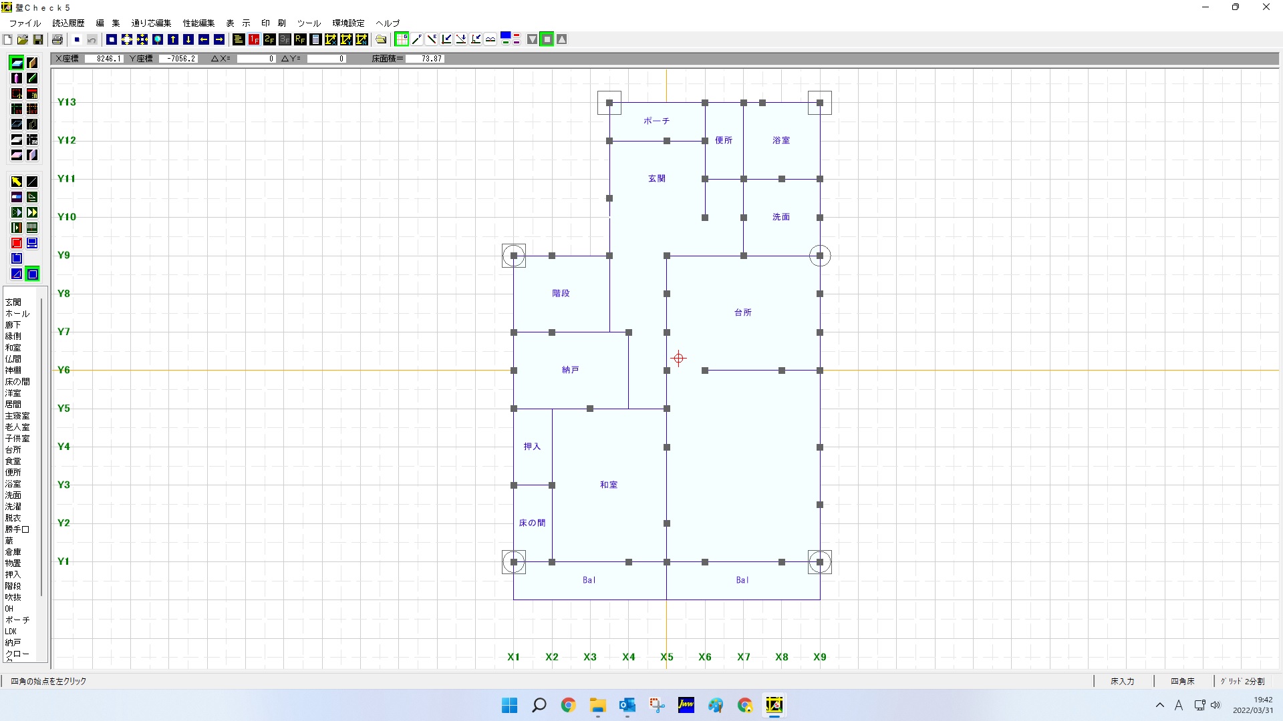Open File Explorer from taskbar
The image size is (1283, 721).
[x=597, y=705]
